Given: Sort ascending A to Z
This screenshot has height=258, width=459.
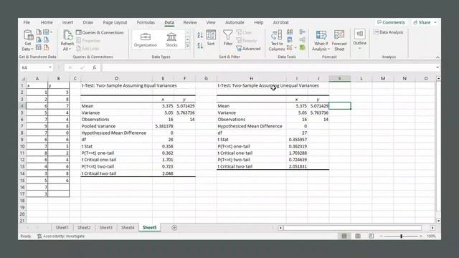Looking at the screenshot, I should click(x=200, y=35).
